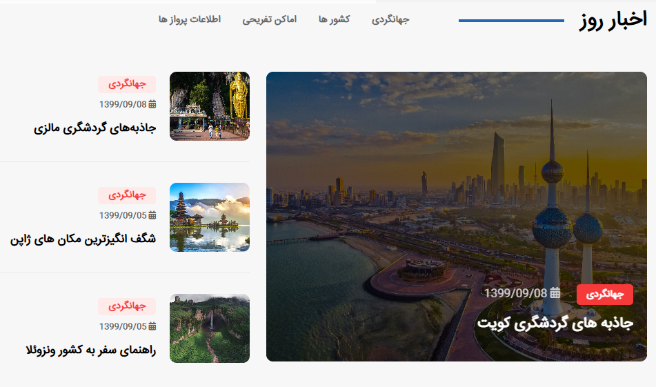Click جهانگردی tag above Venezuela article
Viewport: 656px width, 387px height.
[x=127, y=307]
